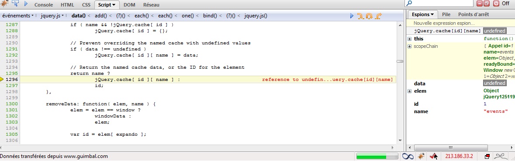The height and width of the screenshot is (161, 515).
Task: Jump to one() stack frame
Action: click(x=187, y=16)
